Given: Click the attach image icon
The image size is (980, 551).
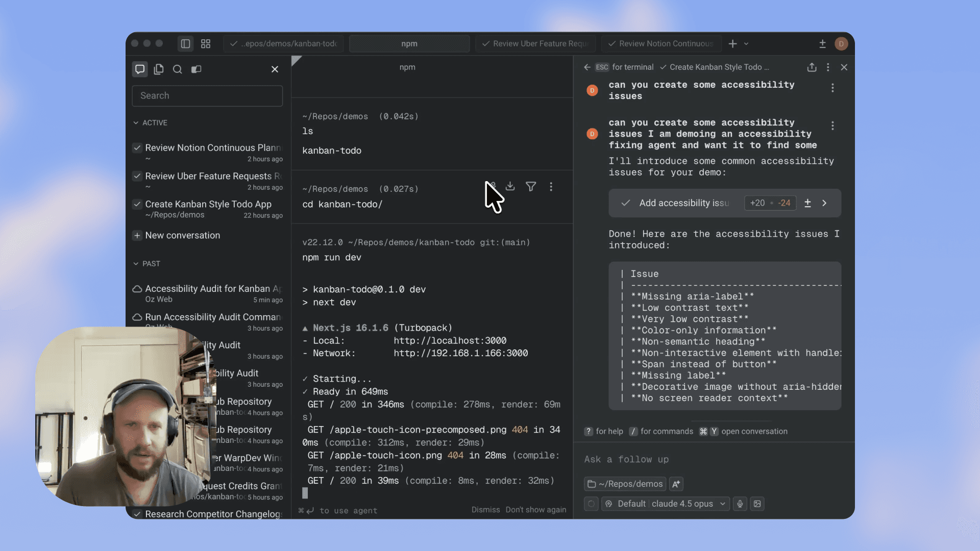Looking at the screenshot, I should pyautogui.click(x=757, y=504).
